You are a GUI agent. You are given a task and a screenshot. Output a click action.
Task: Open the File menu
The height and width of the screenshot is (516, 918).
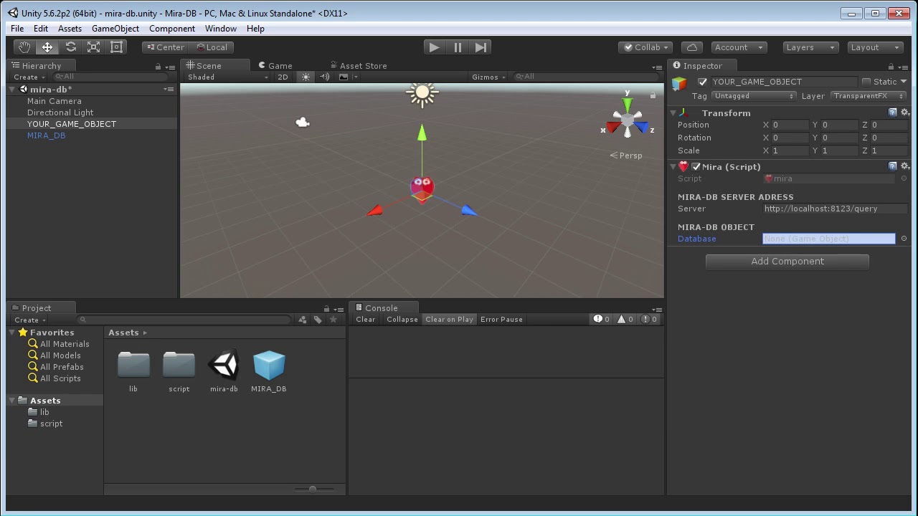pyautogui.click(x=17, y=29)
